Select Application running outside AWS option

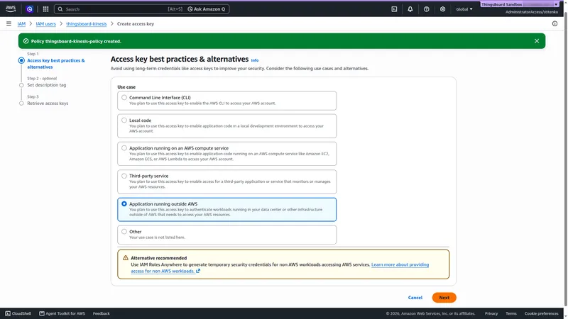226,209
